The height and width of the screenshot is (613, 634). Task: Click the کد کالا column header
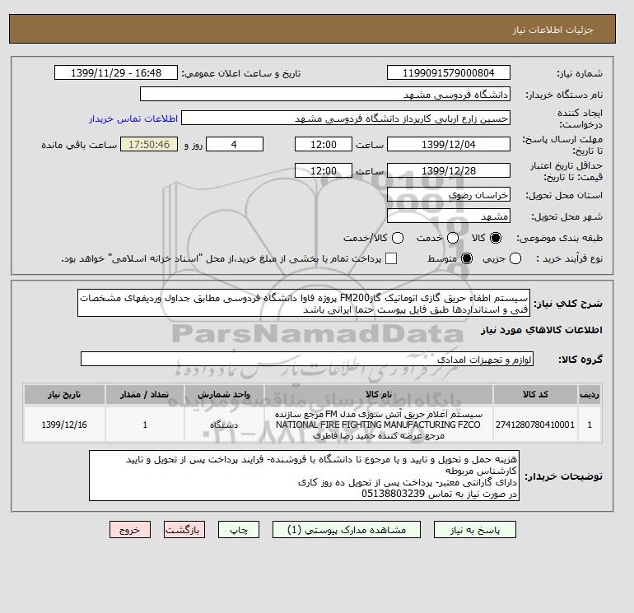click(x=535, y=394)
